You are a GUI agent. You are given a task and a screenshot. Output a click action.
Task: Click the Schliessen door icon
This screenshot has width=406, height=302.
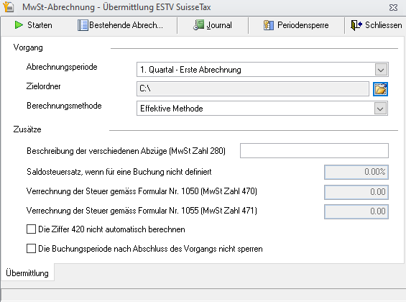point(356,25)
